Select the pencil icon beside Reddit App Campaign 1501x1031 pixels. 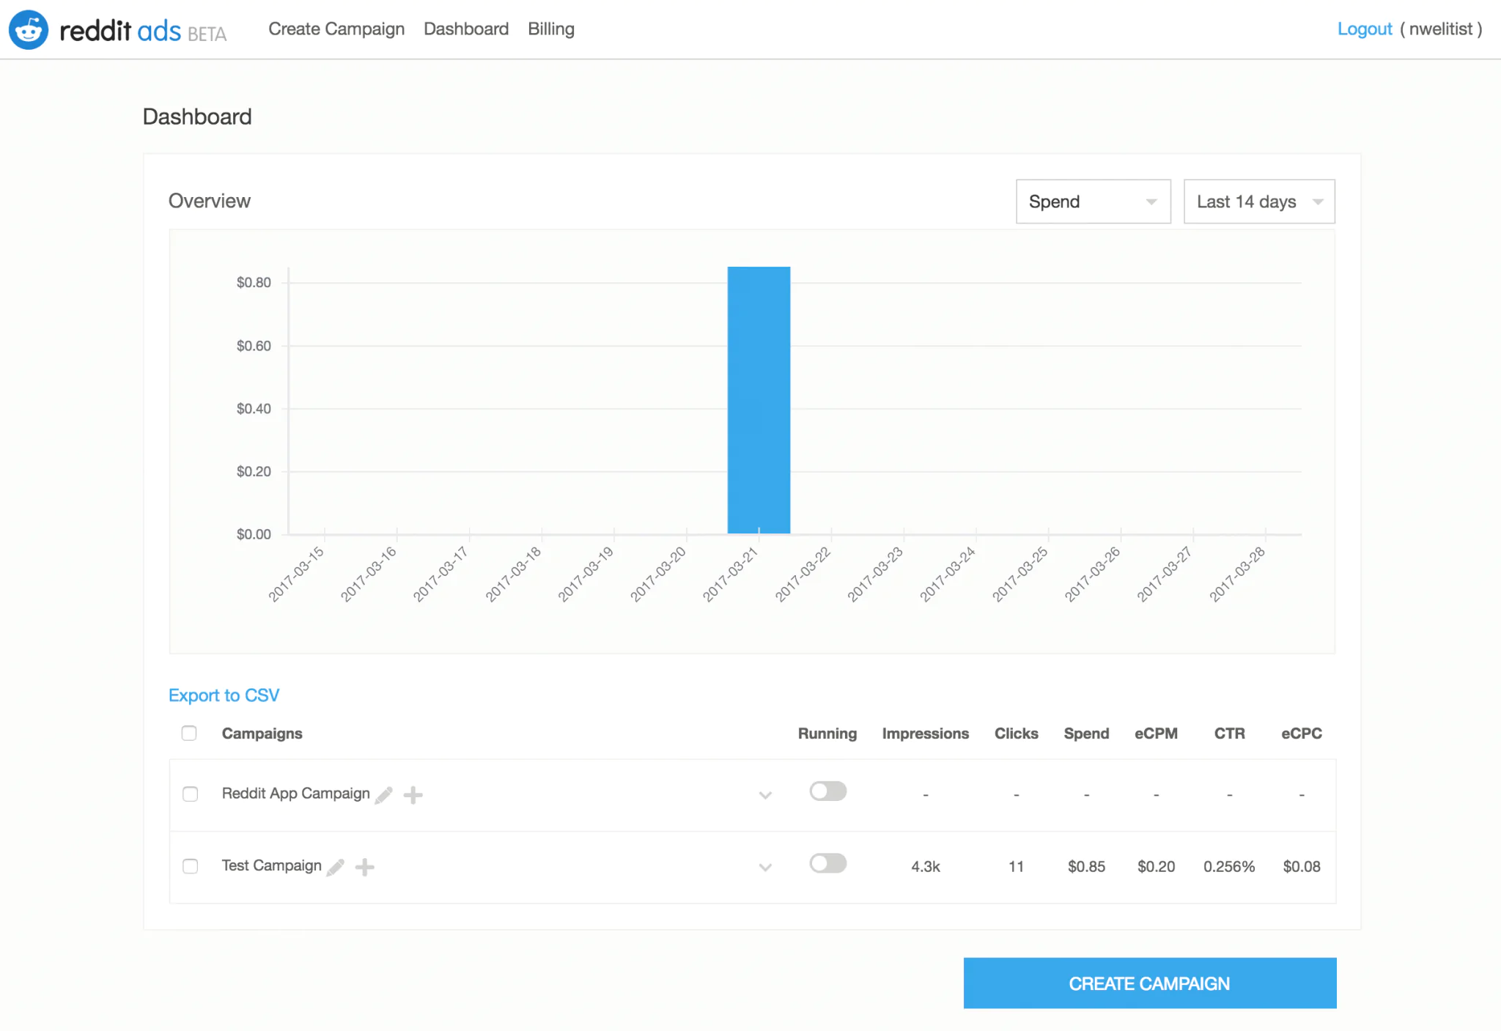[x=384, y=794]
